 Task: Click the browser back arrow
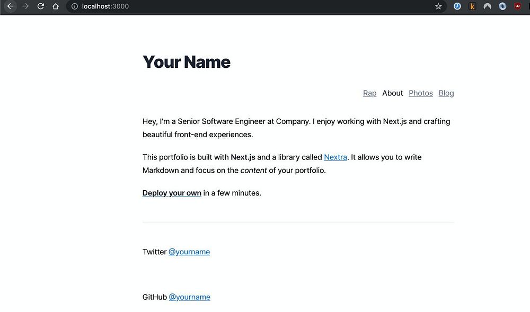10,6
